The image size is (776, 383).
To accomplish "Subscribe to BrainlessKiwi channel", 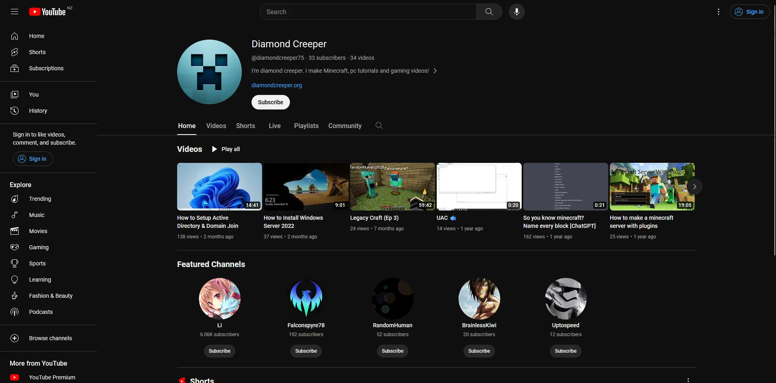I will tap(479, 351).
